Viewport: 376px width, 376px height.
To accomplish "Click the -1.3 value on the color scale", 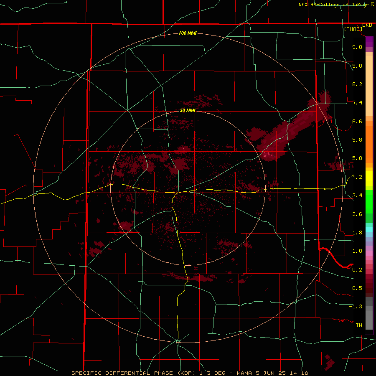I will [x=356, y=307].
